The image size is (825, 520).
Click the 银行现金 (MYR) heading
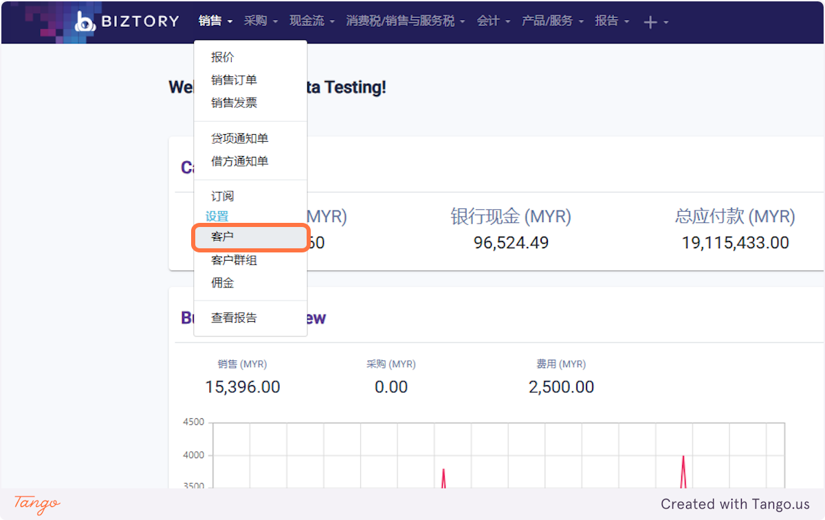(x=511, y=217)
